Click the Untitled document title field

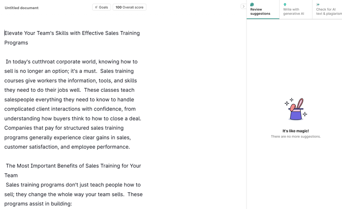click(21, 8)
